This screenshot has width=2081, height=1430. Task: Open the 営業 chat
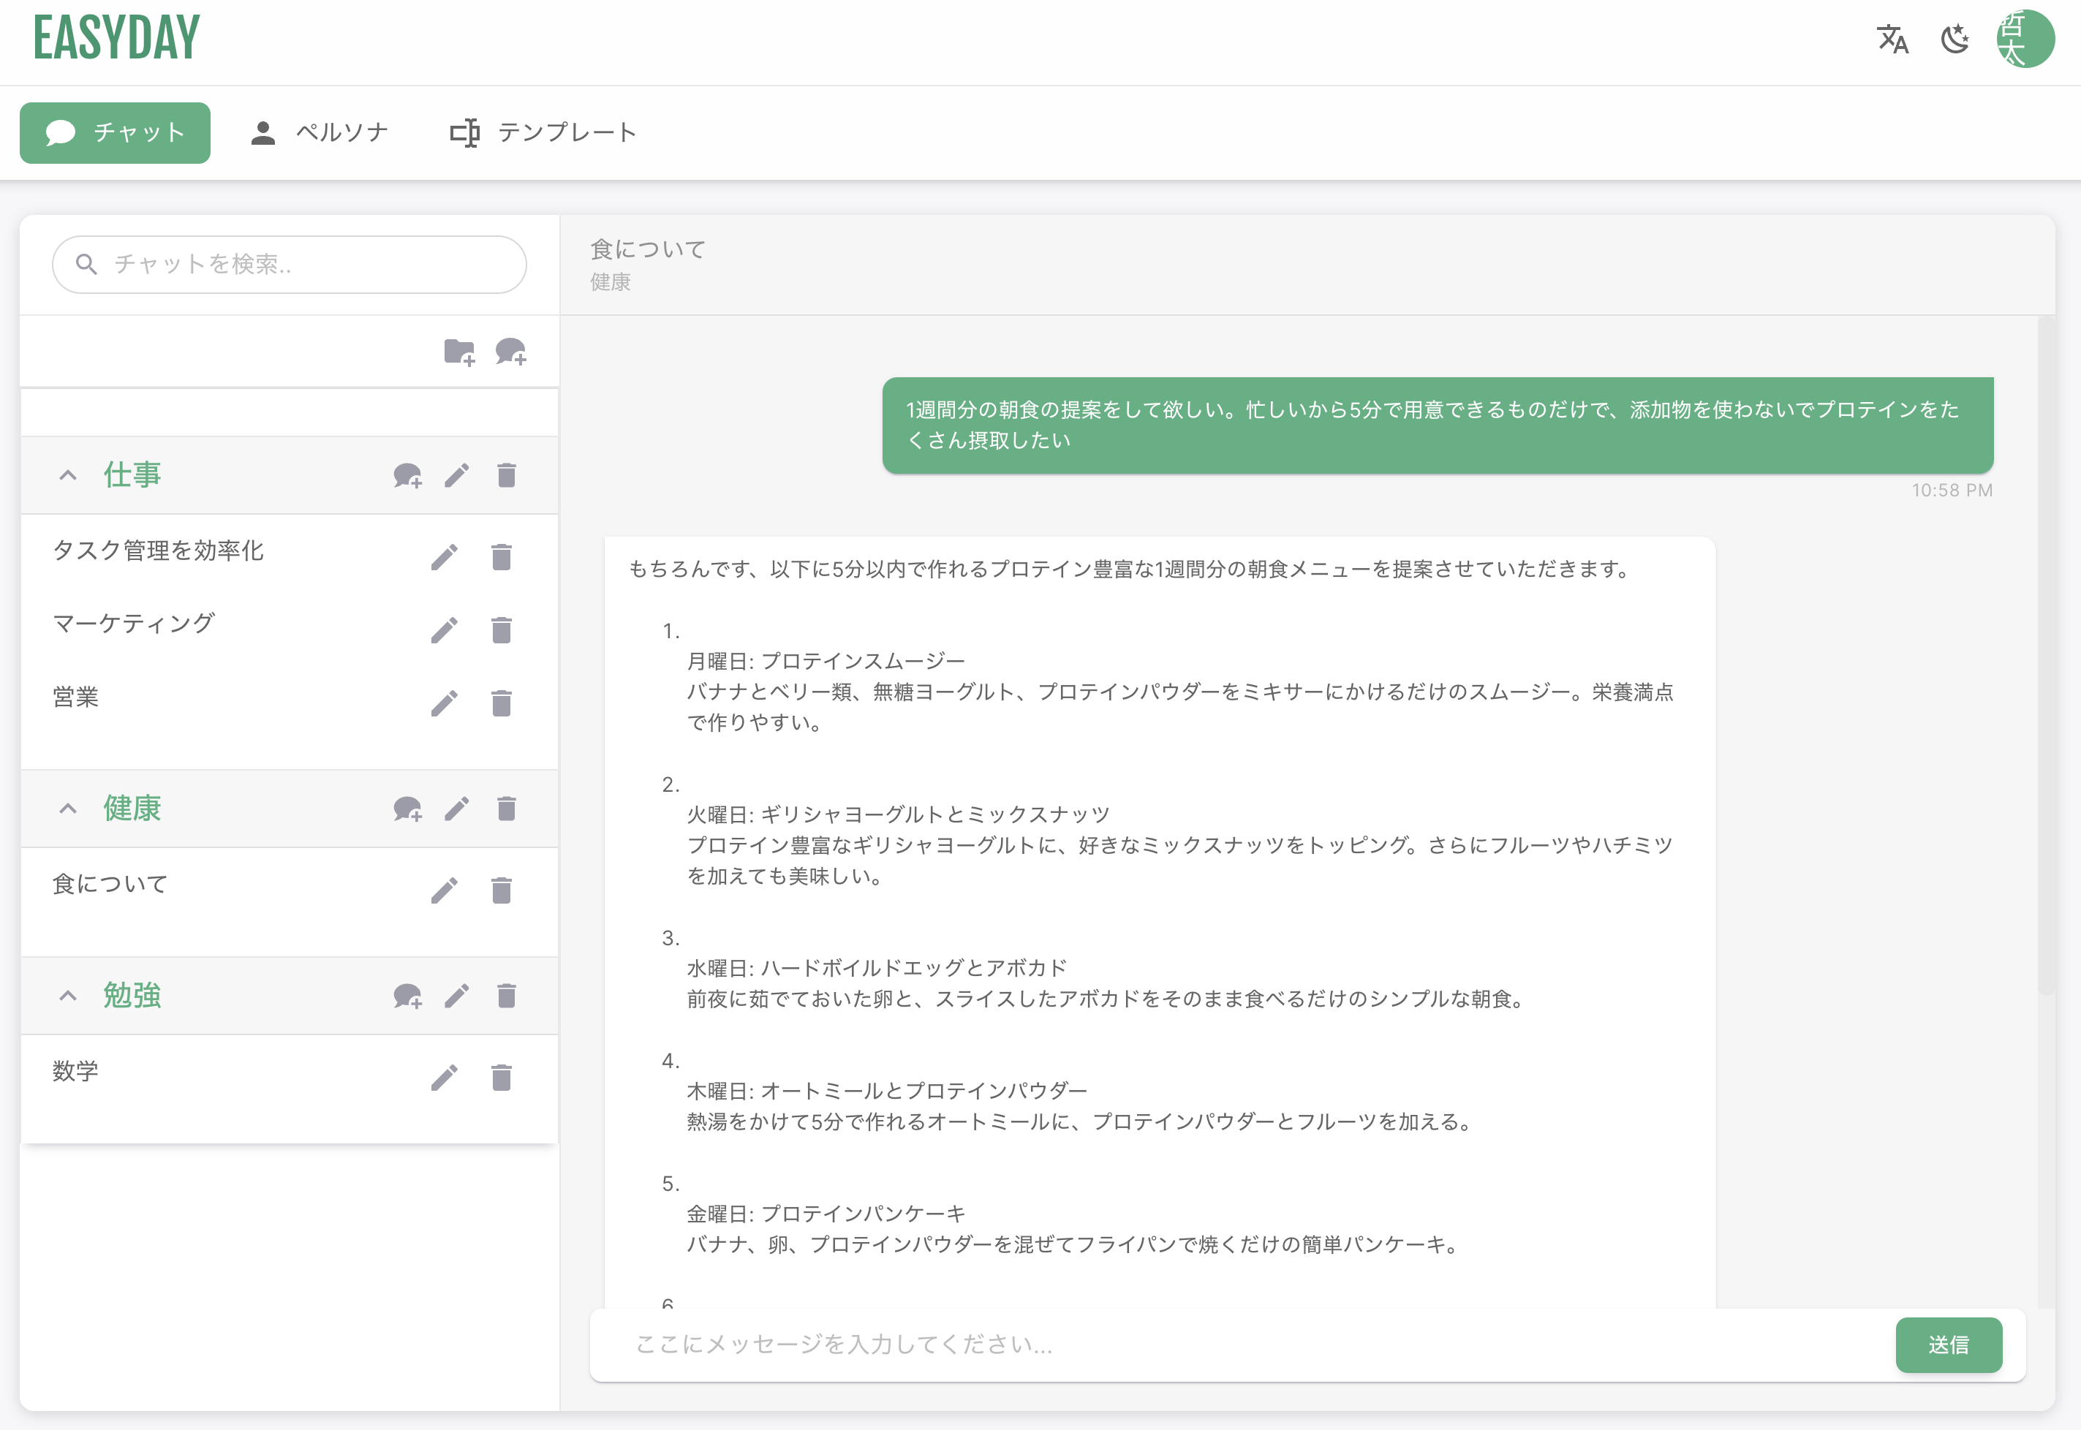[76, 697]
